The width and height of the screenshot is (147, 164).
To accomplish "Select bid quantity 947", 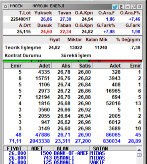I will (x=45, y=122).
